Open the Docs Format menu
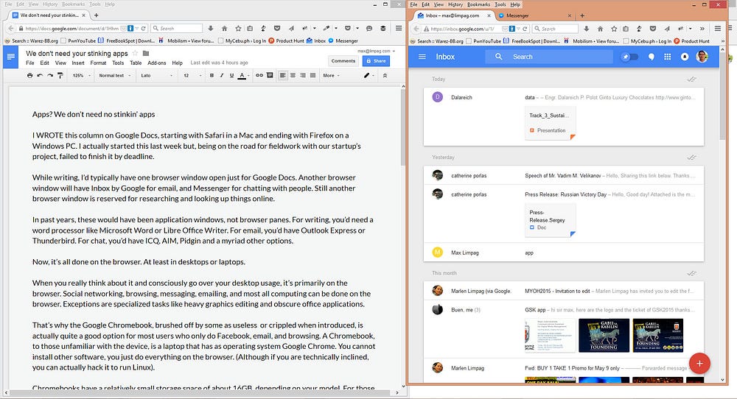Viewport: 737px width, 399px height. pyautogui.click(x=98, y=63)
